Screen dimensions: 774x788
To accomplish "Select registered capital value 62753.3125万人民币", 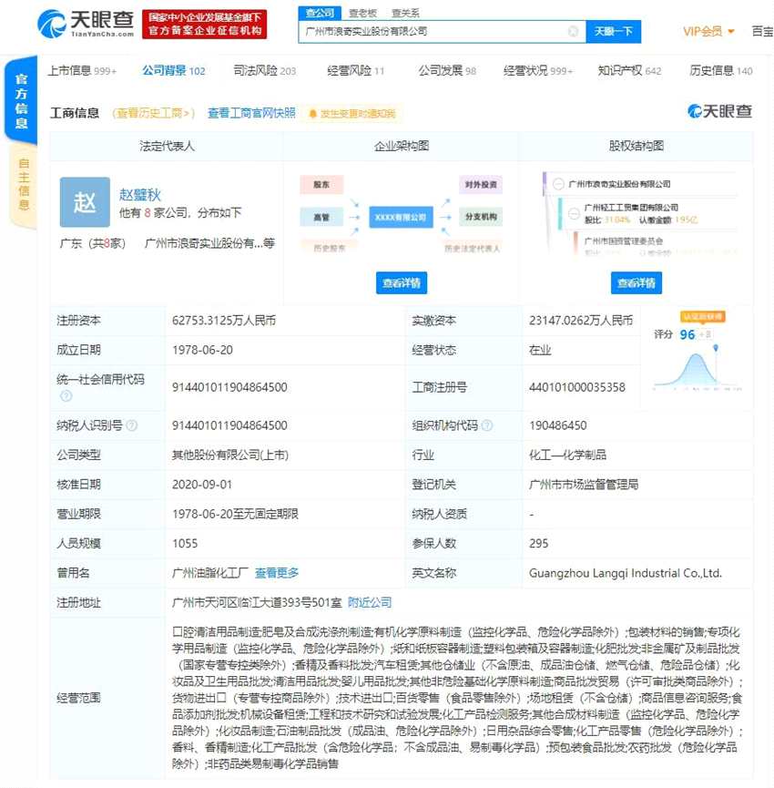I will pyautogui.click(x=224, y=321).
